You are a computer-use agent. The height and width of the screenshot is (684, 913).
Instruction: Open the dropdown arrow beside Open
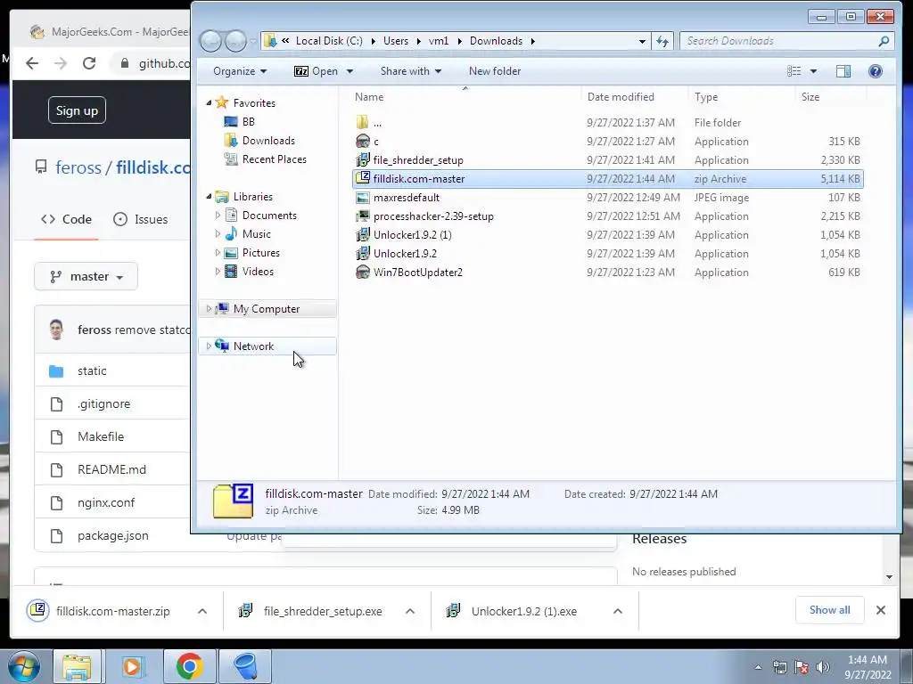tap(350, 71)
